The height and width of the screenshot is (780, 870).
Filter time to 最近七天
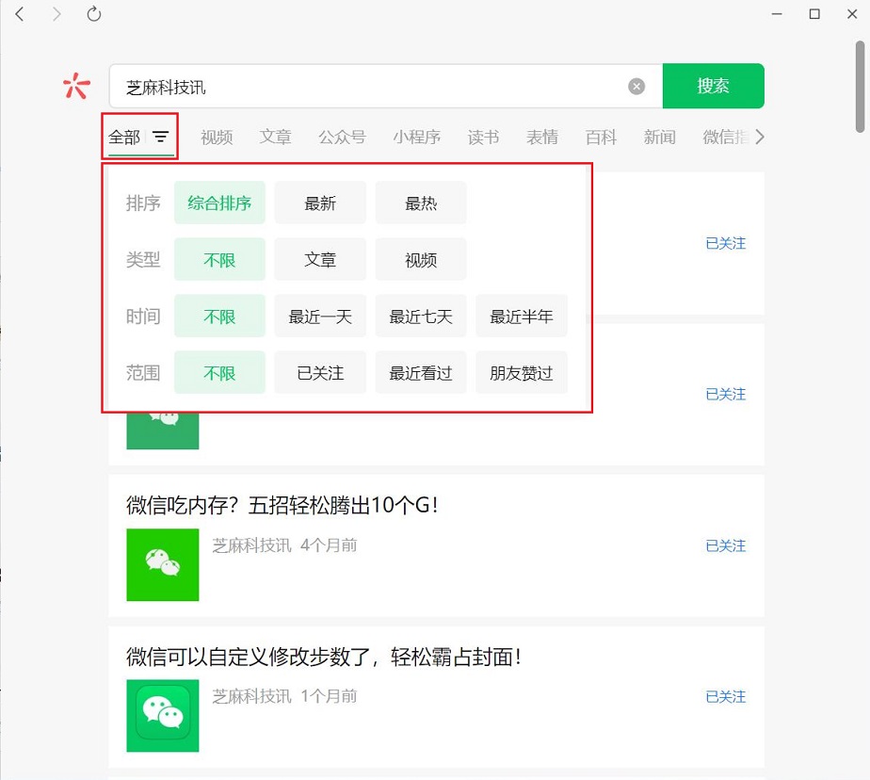(421, 316)
